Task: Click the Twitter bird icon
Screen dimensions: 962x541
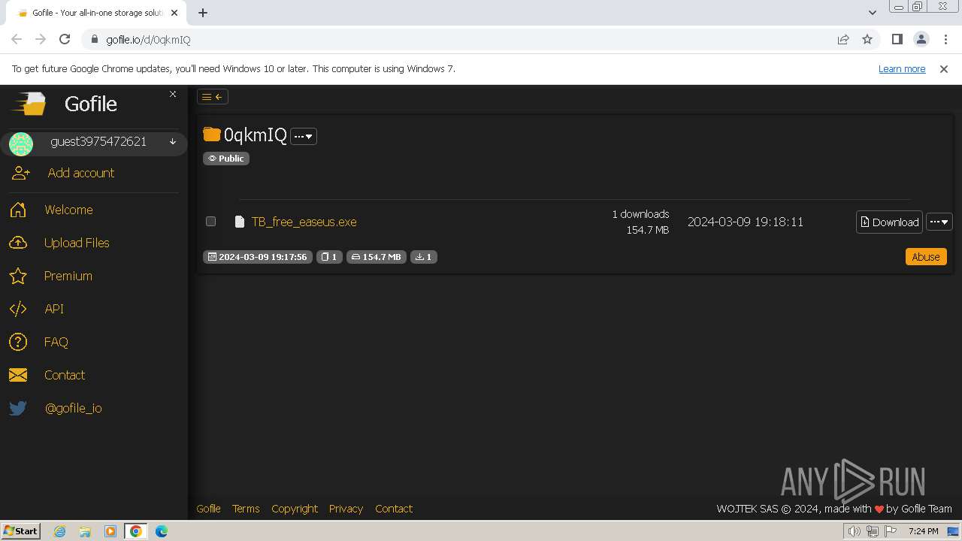Action: pos(18,408)
